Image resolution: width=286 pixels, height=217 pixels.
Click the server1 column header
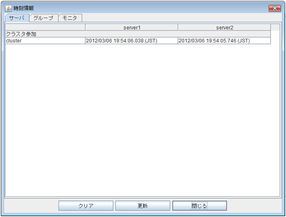(132, 27)
